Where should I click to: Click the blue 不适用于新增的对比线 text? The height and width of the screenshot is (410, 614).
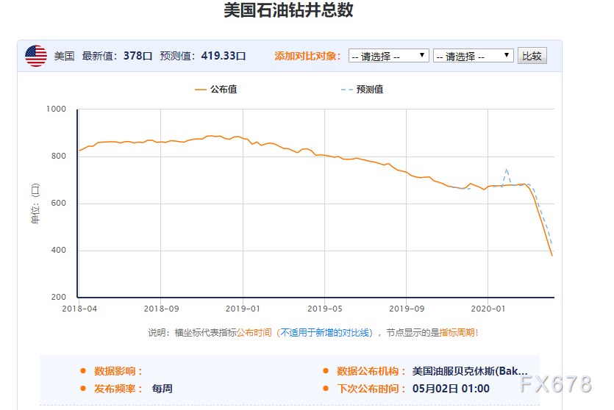pos(325,333)
